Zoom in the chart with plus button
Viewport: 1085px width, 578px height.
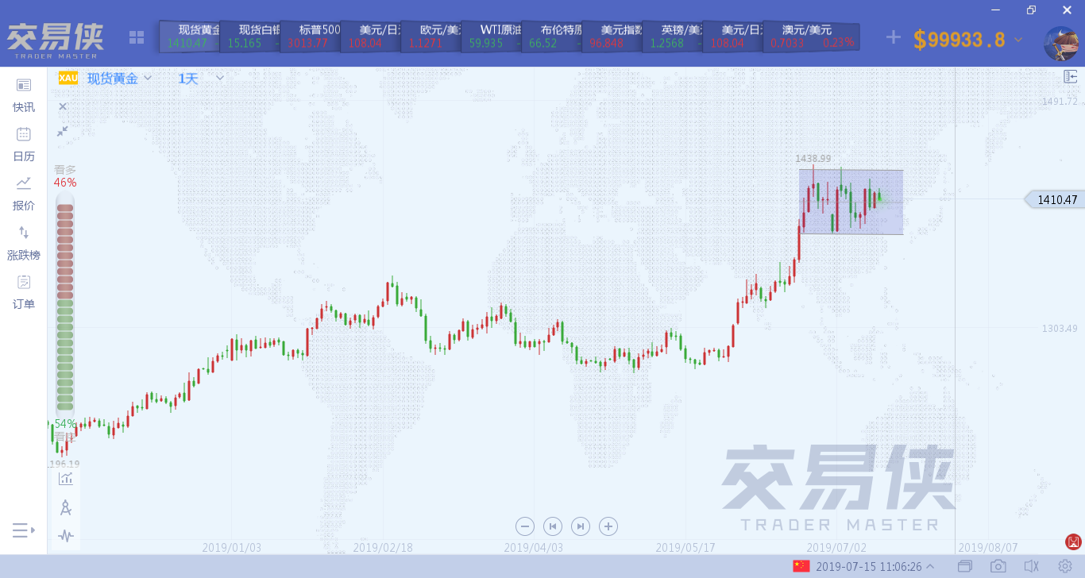click(x=608, y=526)
